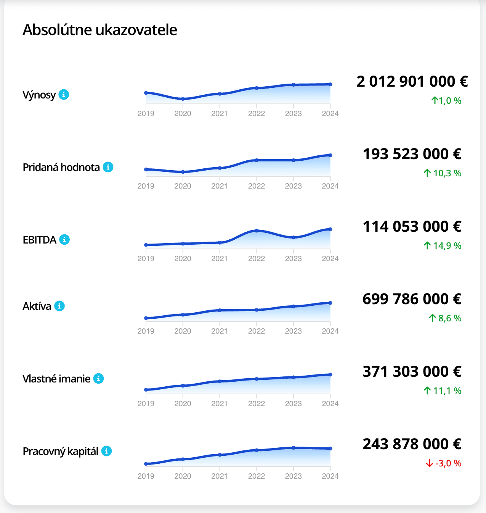Click the 2020 data point on Výnosy chart

183,99
